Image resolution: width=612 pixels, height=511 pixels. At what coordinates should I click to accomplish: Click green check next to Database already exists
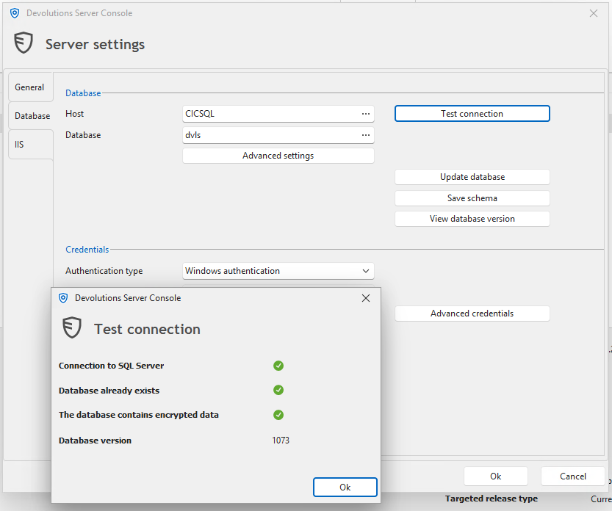click(x=278, y=390)
